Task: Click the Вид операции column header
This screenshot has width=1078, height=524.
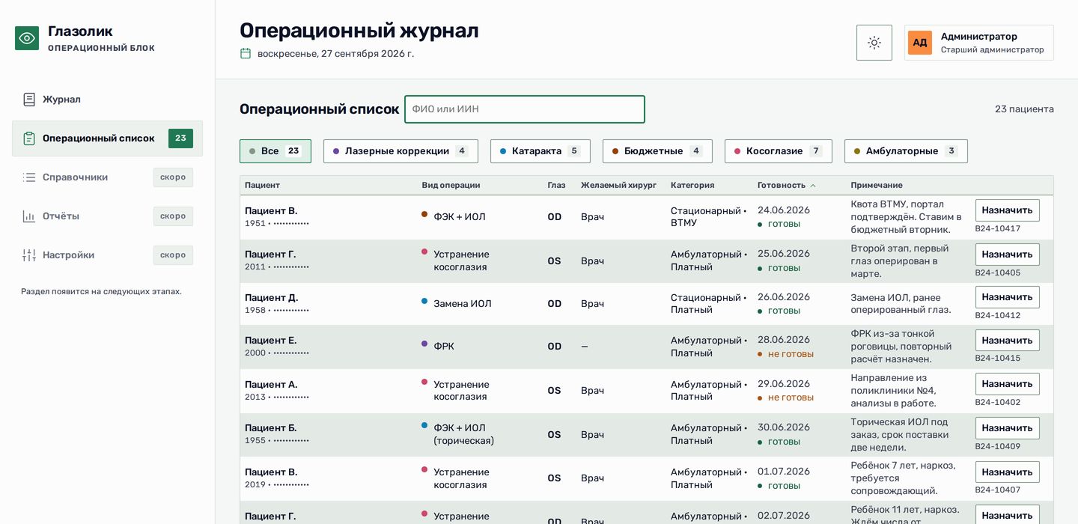Action: click(x=451, y=185)
